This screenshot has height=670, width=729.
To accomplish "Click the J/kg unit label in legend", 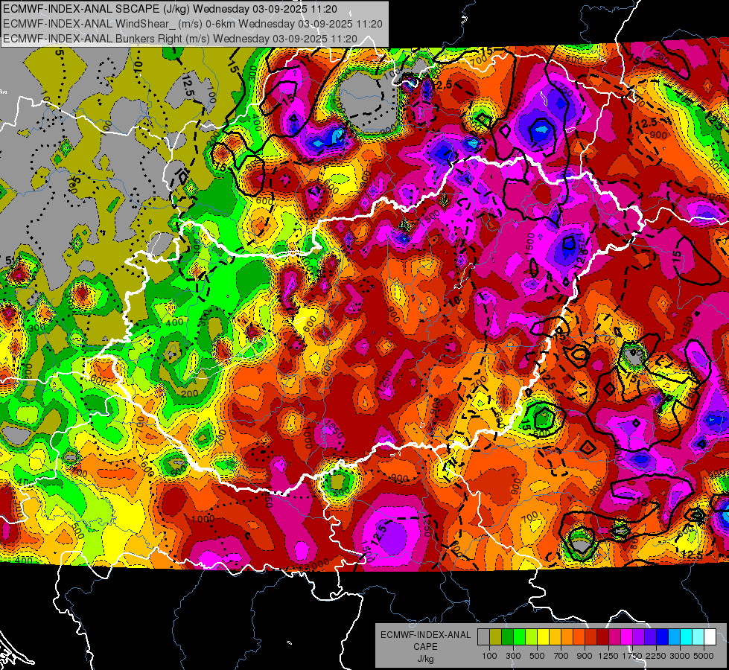I will [425, 659].
